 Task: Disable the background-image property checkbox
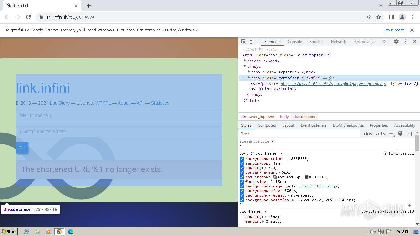242,186
